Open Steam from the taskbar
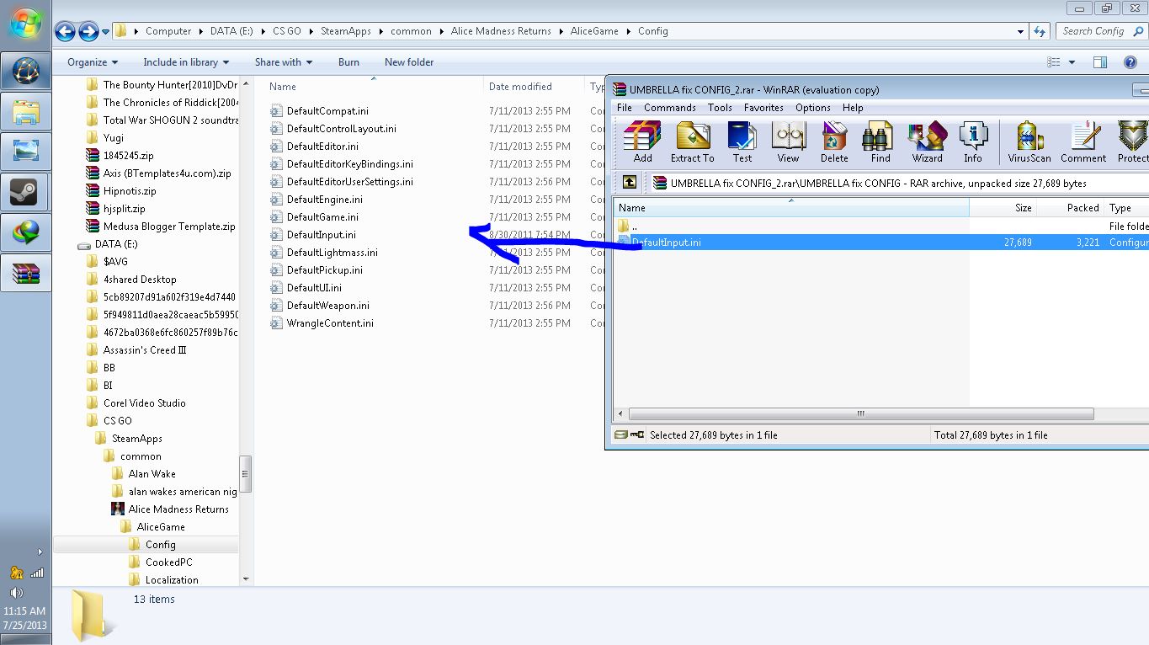 pyautogui.click(x=25, y=192)
